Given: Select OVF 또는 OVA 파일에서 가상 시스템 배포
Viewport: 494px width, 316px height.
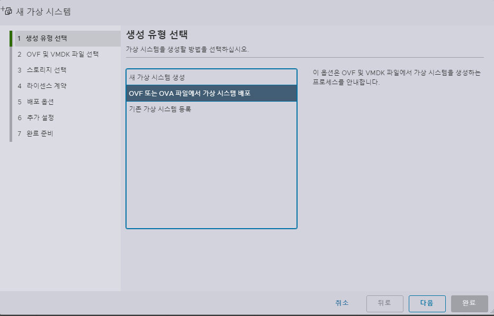Looking at the screenshot, I should click(211, 93).
